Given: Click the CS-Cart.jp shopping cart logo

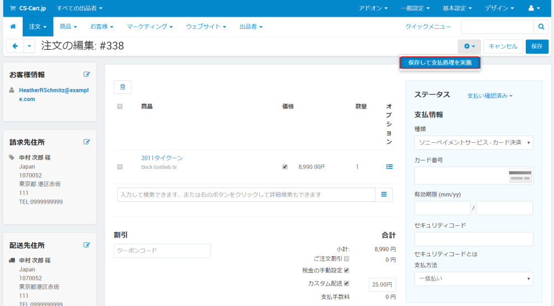Looking at the screenshot, I should [28, 8].
